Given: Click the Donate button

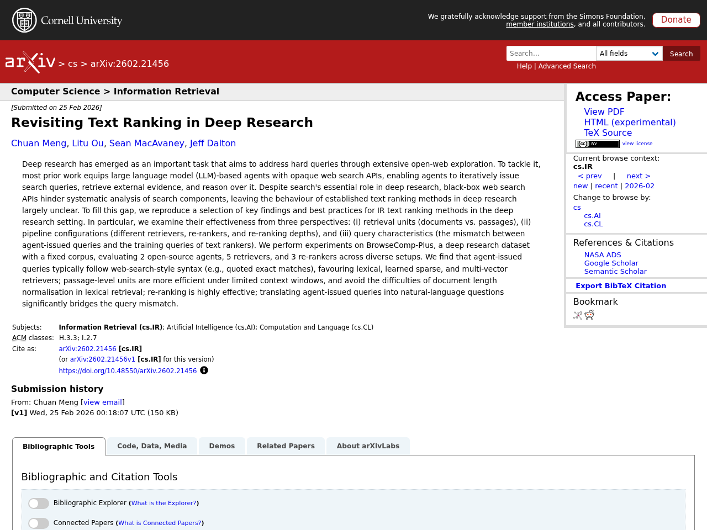Looking at the screenshot, I should (x=676, y=19).
